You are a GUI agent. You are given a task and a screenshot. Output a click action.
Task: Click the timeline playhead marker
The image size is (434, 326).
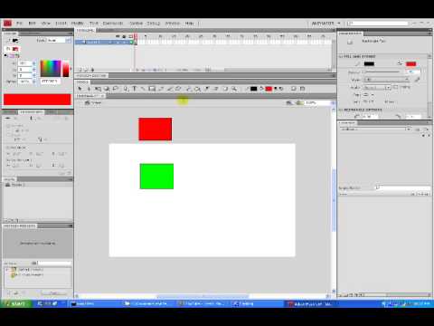136,36
